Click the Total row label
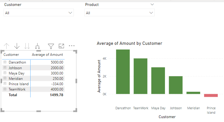The height and width of the screenshot is (122, 224). click(x=13, y=95)
